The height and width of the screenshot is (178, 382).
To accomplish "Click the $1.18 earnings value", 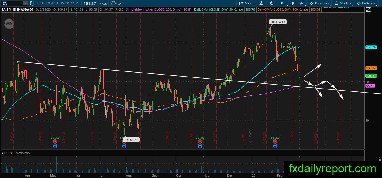I will [x=275, y=138].
